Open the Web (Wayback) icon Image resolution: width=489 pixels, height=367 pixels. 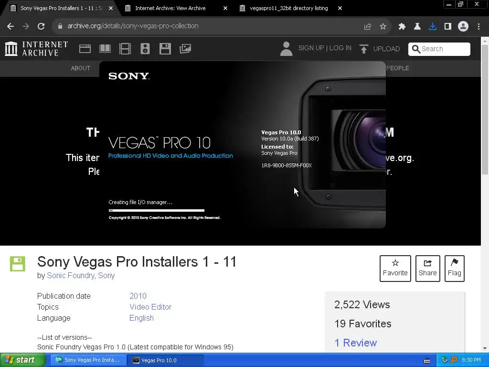pos(85,49)
